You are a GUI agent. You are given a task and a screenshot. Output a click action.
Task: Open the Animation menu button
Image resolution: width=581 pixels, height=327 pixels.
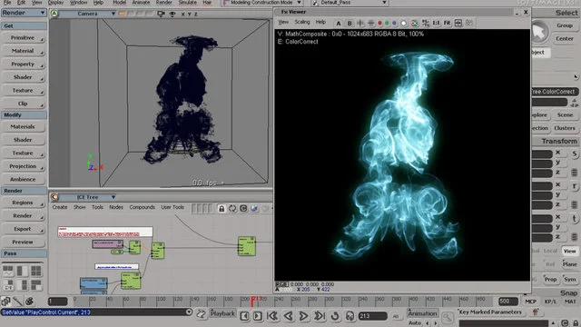[x=422, y=313]
